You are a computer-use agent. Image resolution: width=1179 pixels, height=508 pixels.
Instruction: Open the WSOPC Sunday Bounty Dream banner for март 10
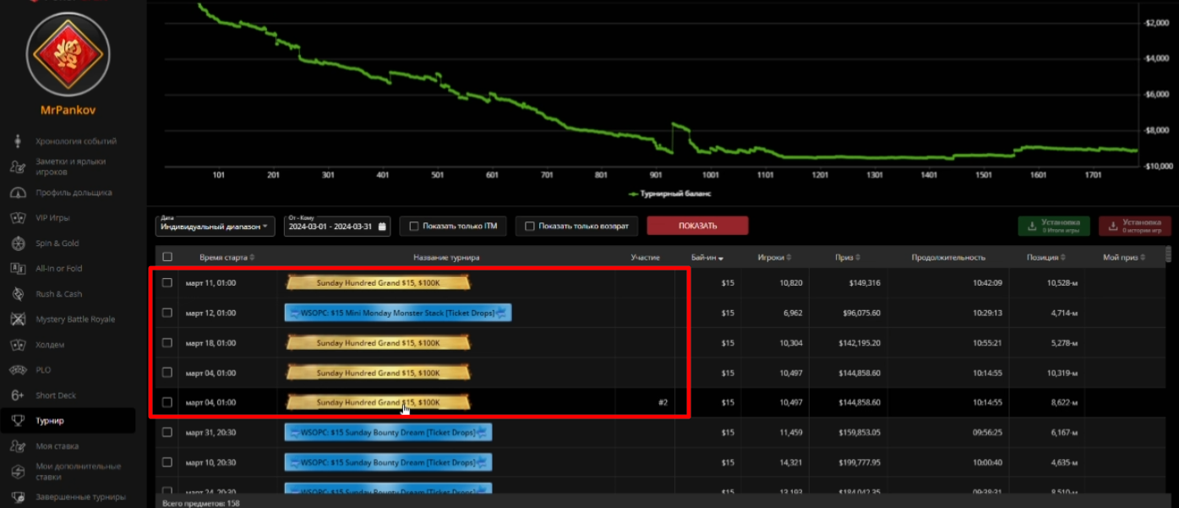click(388, 462)
